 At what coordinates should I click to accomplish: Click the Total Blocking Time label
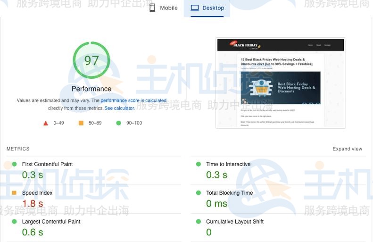click(x=229, y=193)
